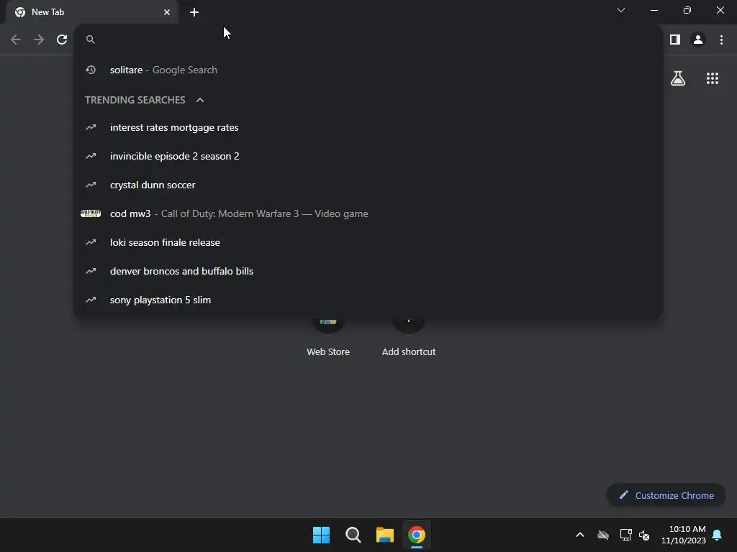Click the muted volume tray icon
The image size is (737, 552).
click(x=644, y=535)
